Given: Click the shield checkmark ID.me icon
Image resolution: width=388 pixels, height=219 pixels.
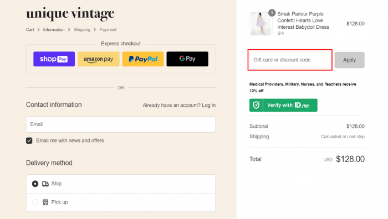Looking at the screenshot, I should pos(256,105).
